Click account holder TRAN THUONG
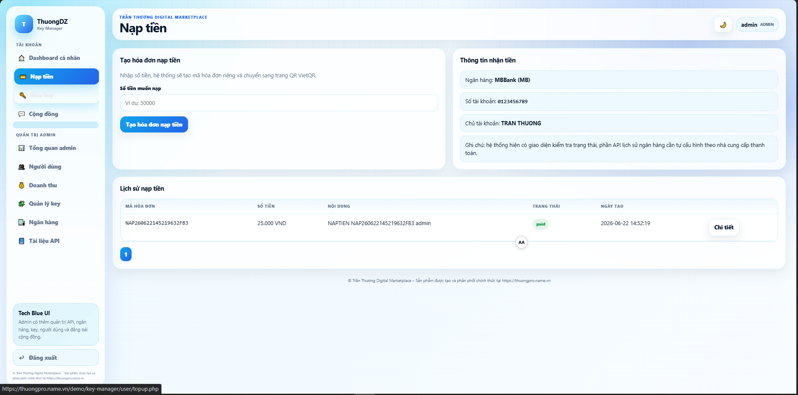Viewport: 798px width, 395px height. coord(521,123)
